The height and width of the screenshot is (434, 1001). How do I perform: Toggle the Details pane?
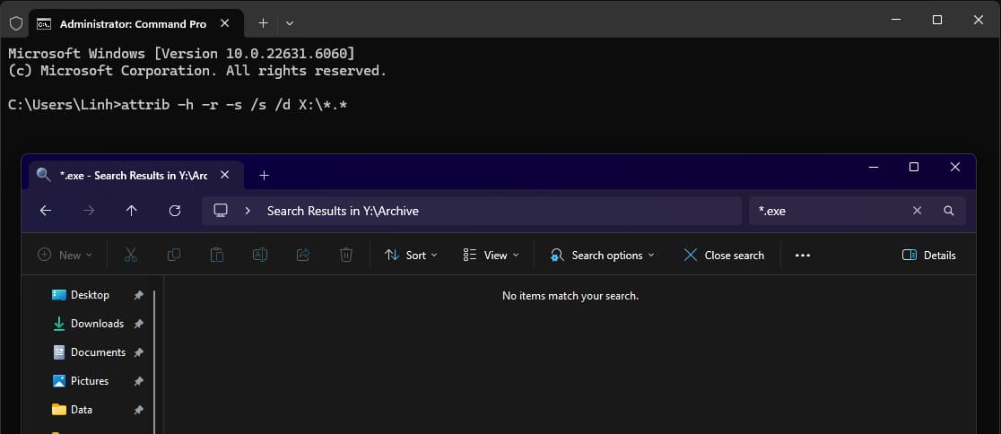coord(928,256)
